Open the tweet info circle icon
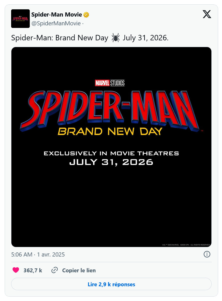This screenshot has width=222, height=301. point(207,254)
